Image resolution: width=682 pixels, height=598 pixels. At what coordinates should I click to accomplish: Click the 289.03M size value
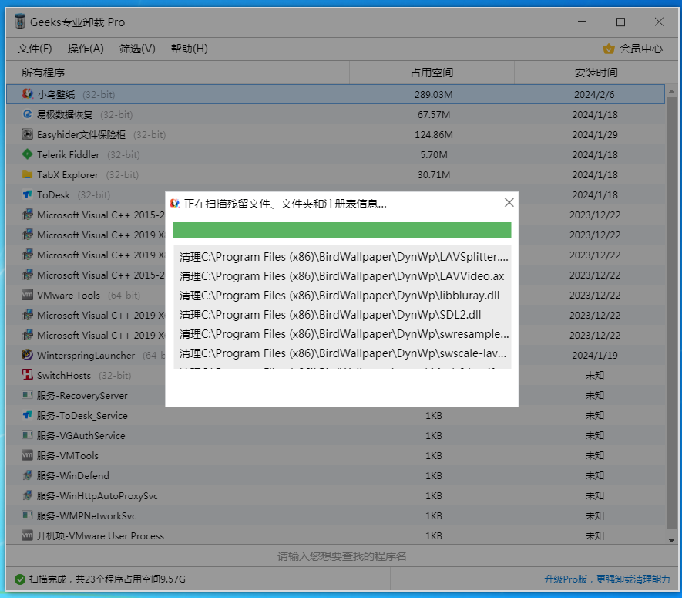click(x=433, y=94)
